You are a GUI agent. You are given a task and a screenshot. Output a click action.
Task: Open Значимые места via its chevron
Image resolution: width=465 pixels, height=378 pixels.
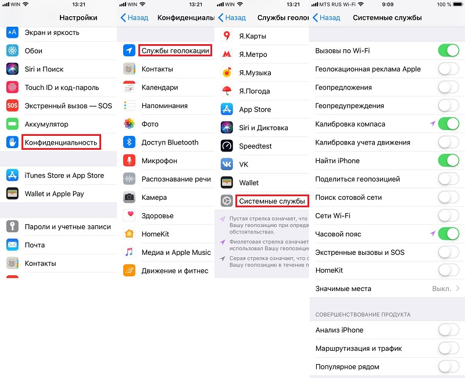(457, 288)
